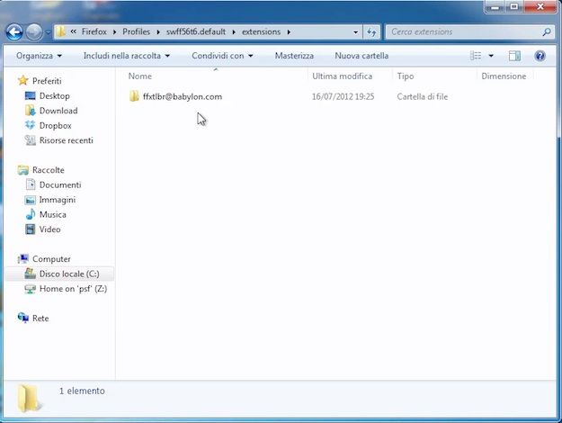Open Immagini library
Screen dimensions: 562x423
58,200
